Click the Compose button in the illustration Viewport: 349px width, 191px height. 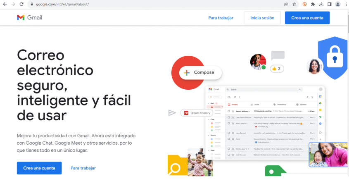tap(200, 72)
